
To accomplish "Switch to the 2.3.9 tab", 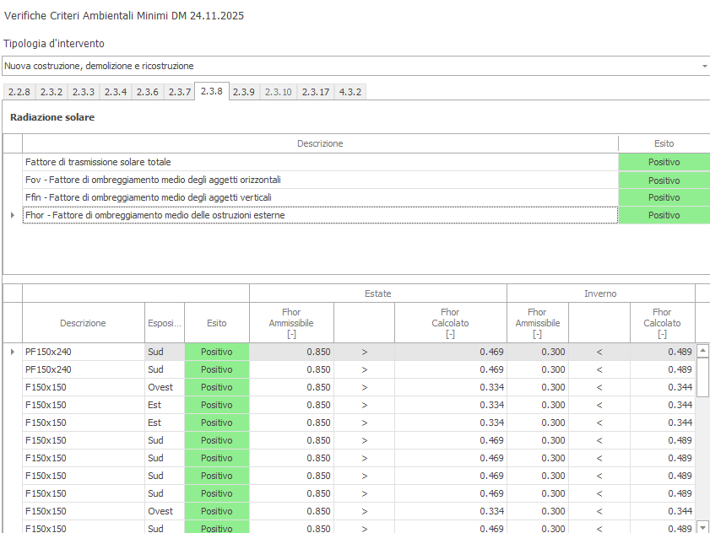I will point(244,92).
